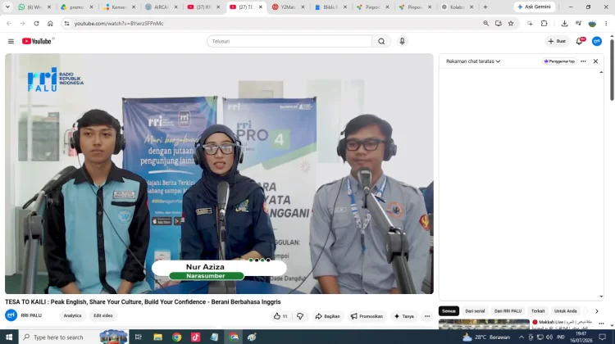Share the video with Bagikan
Screen dimensions: 615x344
pyautogui.click(x=327, y=316)
